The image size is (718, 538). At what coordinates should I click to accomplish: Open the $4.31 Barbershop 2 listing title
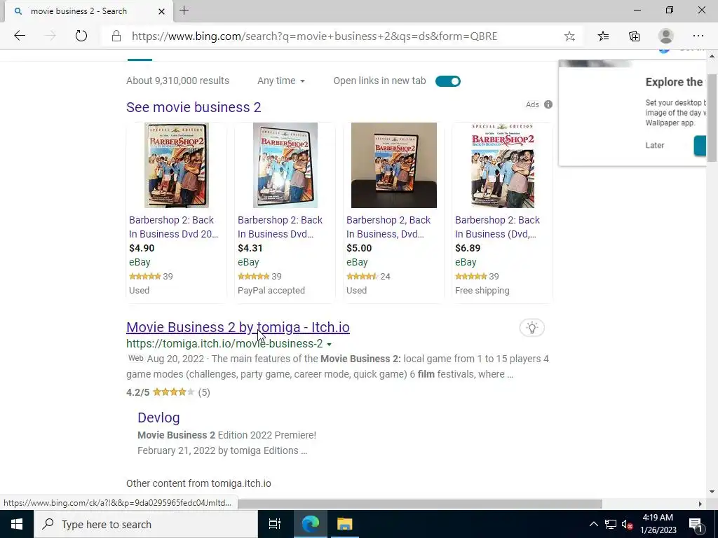pos(280,227)
